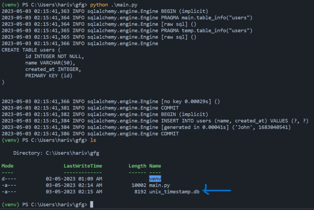314x210 pixels.
Task: Click the '03-05-2023 02:14 AM' timestamp
Action: point(74,185)
